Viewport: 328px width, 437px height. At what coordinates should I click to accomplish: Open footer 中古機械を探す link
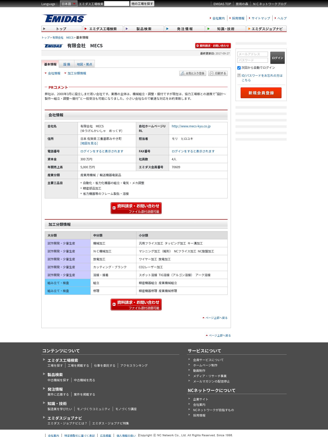coord(58,380)
